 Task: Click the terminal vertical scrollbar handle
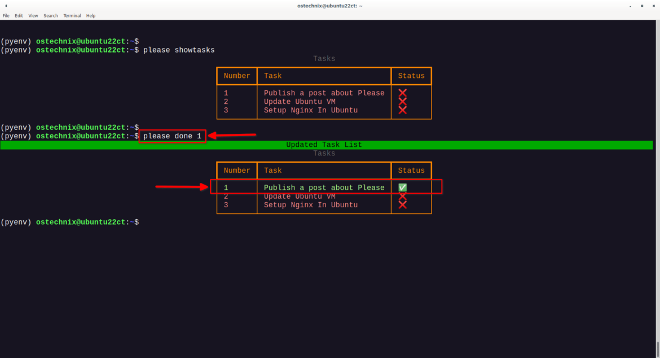point(658,350)
